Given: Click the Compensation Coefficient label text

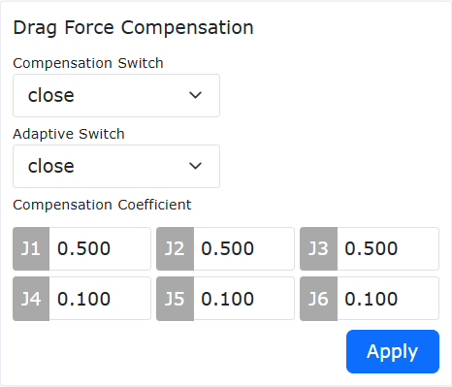Looking at the screenshot, I should (x=102, y=205).
